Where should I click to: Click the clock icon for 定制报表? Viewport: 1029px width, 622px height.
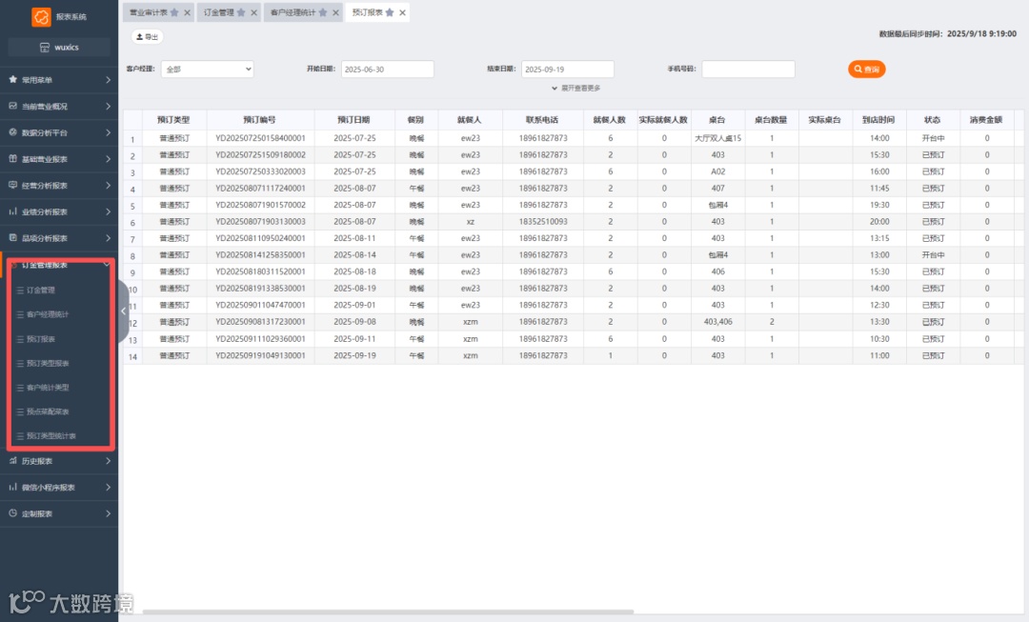(x=13, y=513)
